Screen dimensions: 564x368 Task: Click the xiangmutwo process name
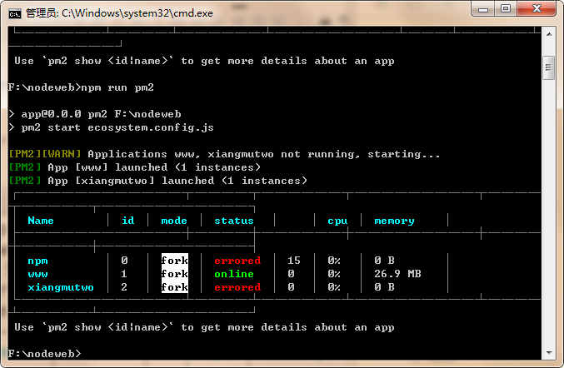[x=60, y=287]
